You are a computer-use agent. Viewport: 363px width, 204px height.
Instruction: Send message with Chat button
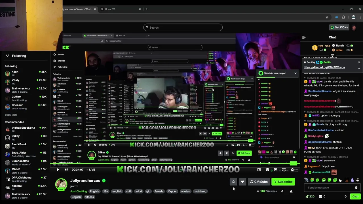click(355, 196)
